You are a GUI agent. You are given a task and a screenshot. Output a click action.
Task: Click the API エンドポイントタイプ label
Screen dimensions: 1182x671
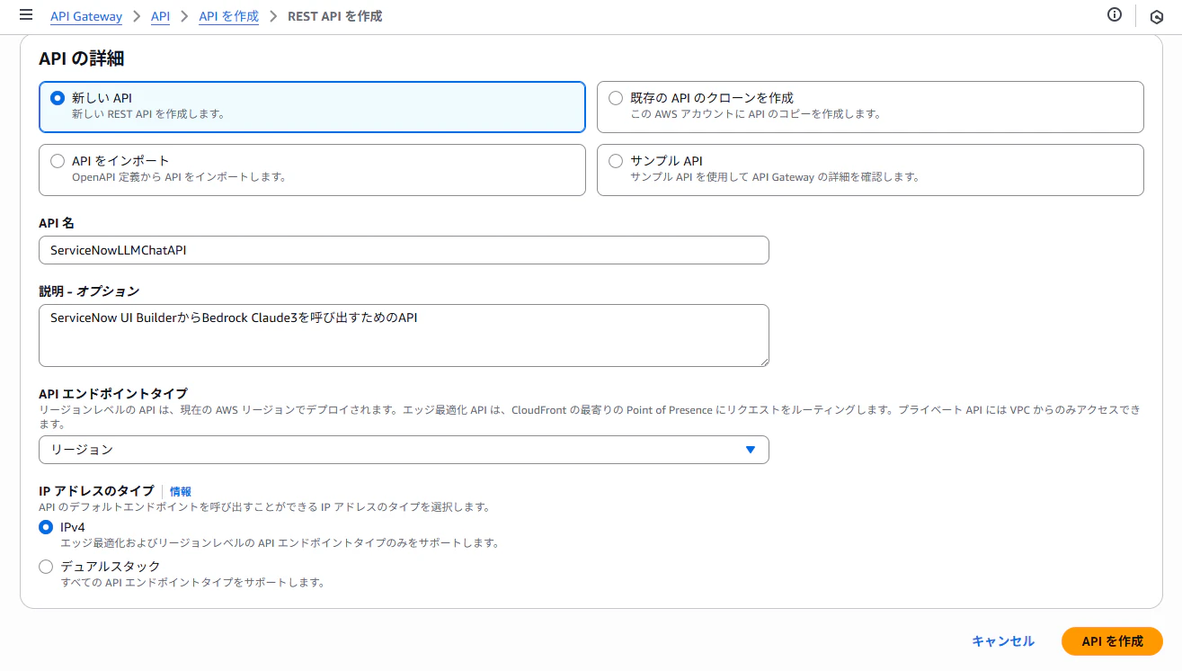113,394
